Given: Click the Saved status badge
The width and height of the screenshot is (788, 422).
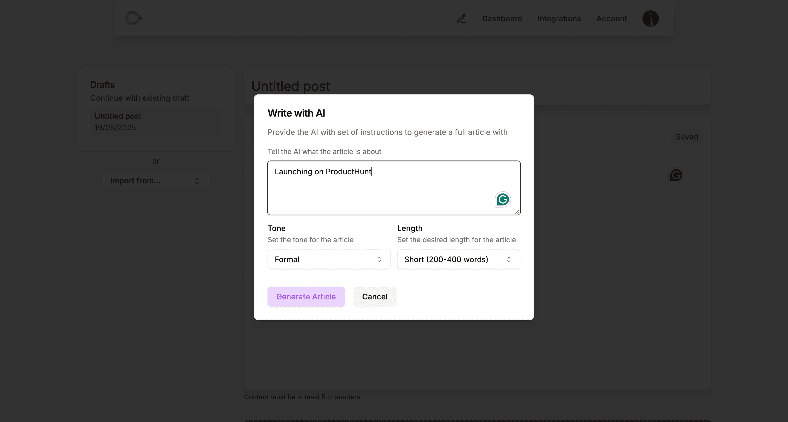Looking at the screenshot, I should click(x=687, y=137).
